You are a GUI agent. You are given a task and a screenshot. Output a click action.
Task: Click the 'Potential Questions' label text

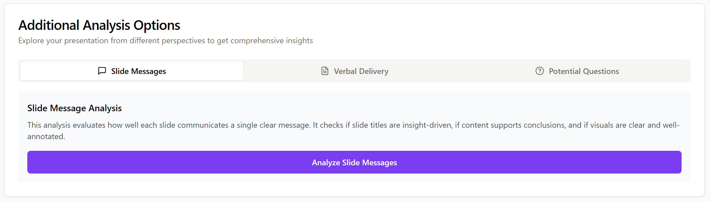click(x=584, y=71)
